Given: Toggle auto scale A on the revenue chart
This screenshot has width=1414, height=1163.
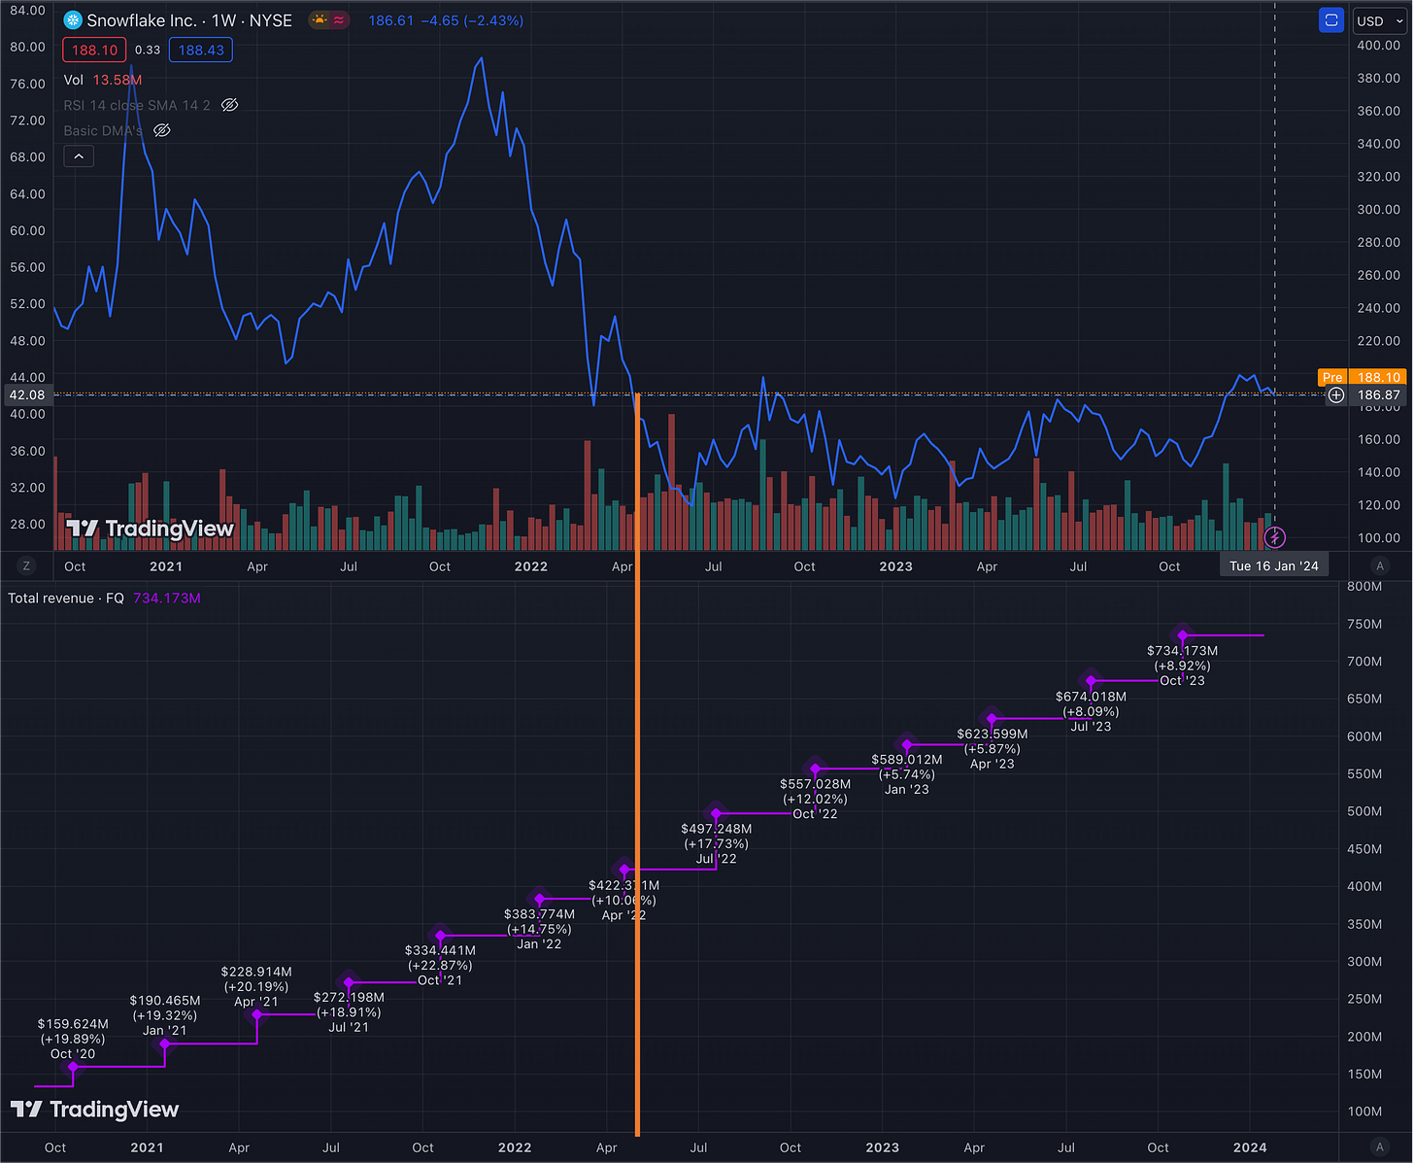Looking at the screenshot, I should tap(1380, 1147).
